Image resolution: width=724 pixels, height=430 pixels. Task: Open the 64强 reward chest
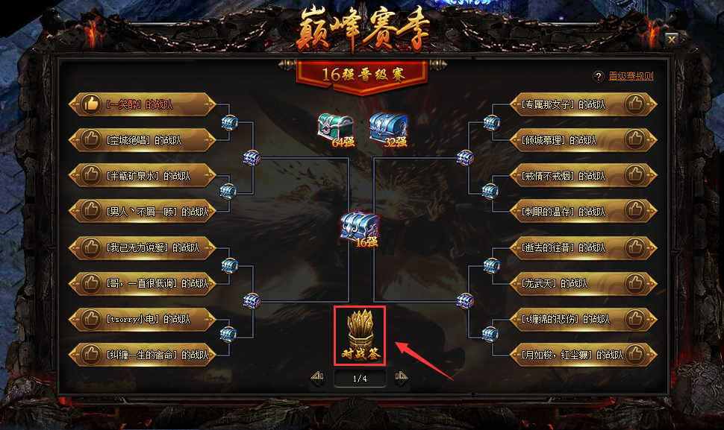[x=336, y=129]
